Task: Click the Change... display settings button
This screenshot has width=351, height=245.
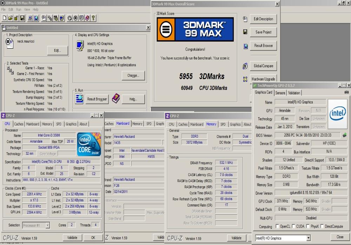Action: [x=133, y=75]
